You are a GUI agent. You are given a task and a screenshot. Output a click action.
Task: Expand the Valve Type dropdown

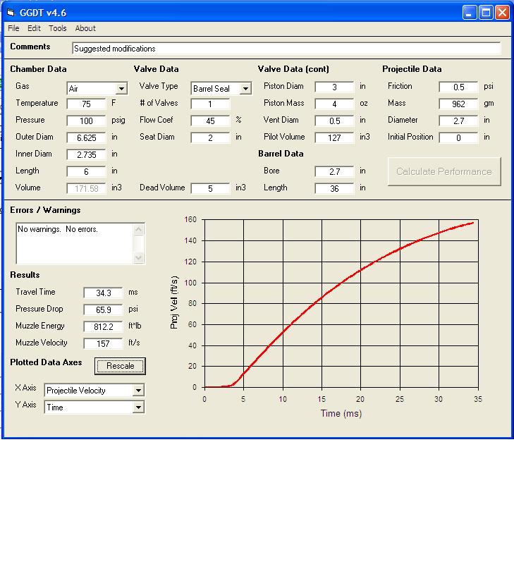[x=245, y=89]
